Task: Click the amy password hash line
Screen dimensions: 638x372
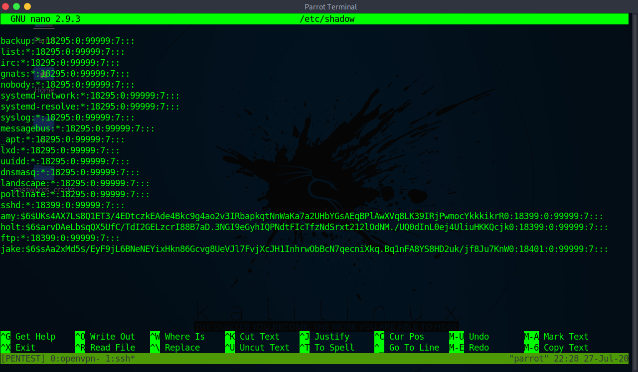Action: click(302, 216)
